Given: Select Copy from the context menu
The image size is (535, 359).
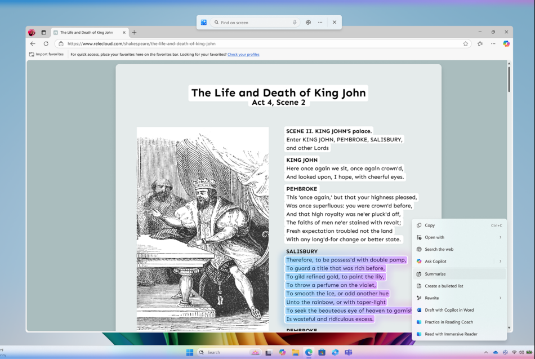Looking at the screenshot, I should [429, 225].
